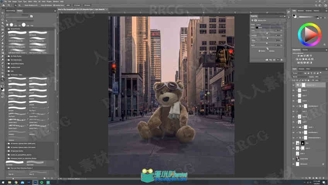328x185 pixels.
Task: Select the Crop tool
Action: click(x=2, y=26)
